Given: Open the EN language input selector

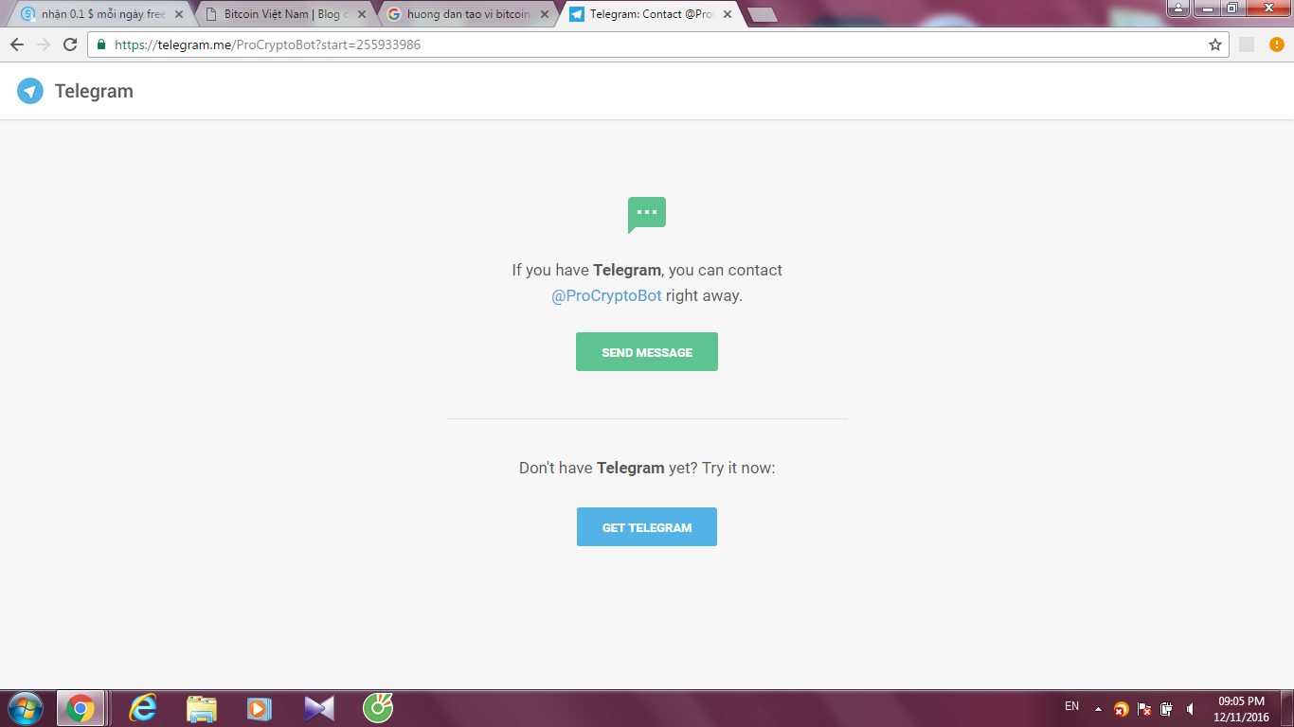Looking at the screenshot, I should 1071,706.
